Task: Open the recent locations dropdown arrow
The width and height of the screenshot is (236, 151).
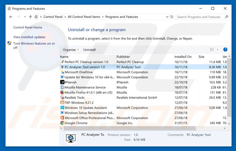Action: [25, 17]
